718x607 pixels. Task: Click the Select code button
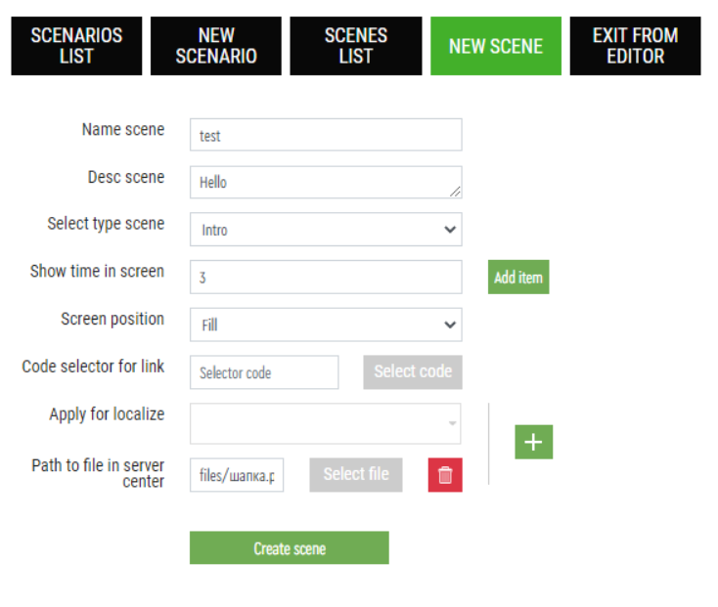point(413,371)
